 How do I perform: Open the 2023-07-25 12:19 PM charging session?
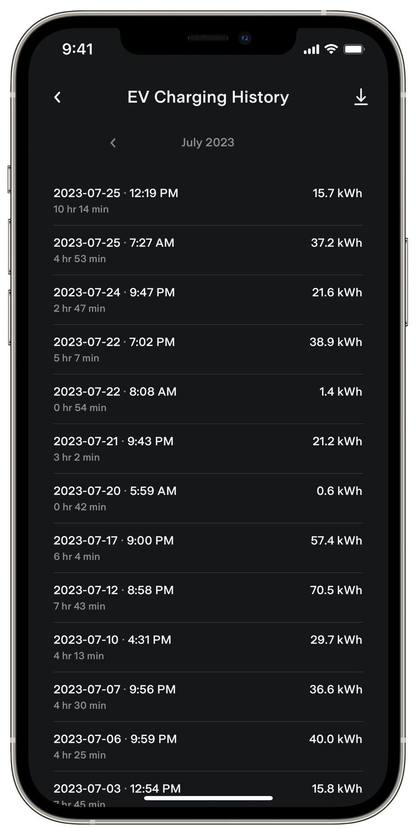(208, 200)
